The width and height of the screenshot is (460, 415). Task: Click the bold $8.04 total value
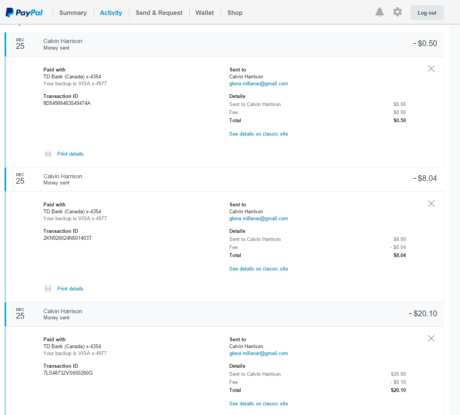click(x=400, y=255)
